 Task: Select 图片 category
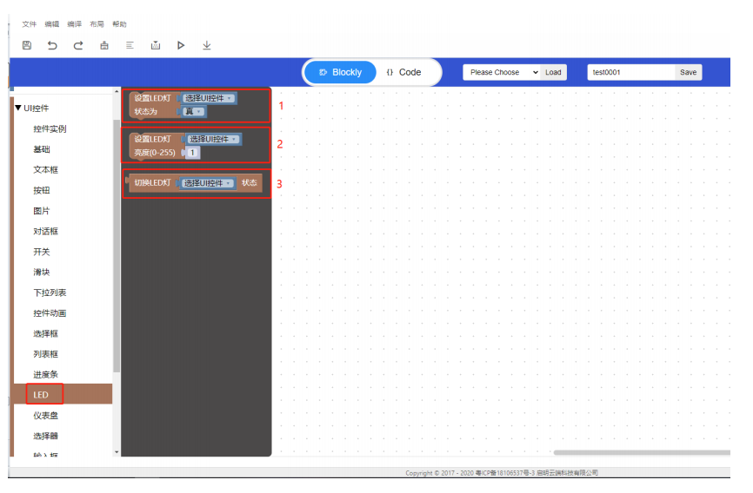pyautogui.click(x=42, y=211)
